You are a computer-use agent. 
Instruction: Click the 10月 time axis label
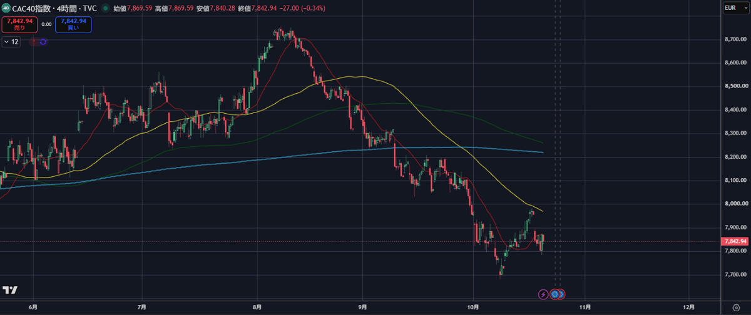[x=473, y=307]
